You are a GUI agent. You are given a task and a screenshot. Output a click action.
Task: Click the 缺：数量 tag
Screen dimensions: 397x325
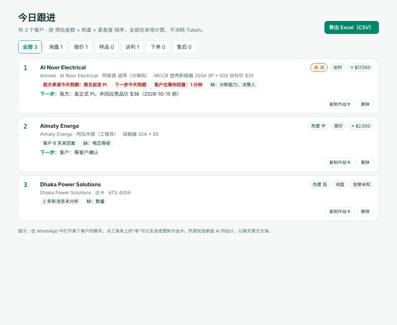click(95, 201)
